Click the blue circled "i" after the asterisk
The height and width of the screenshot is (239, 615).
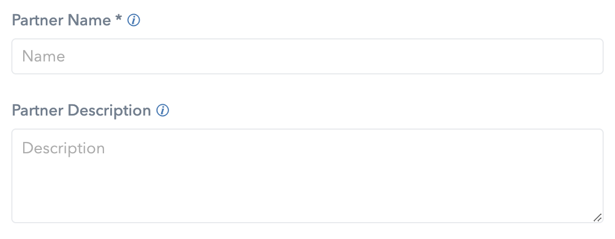(134, 20)
